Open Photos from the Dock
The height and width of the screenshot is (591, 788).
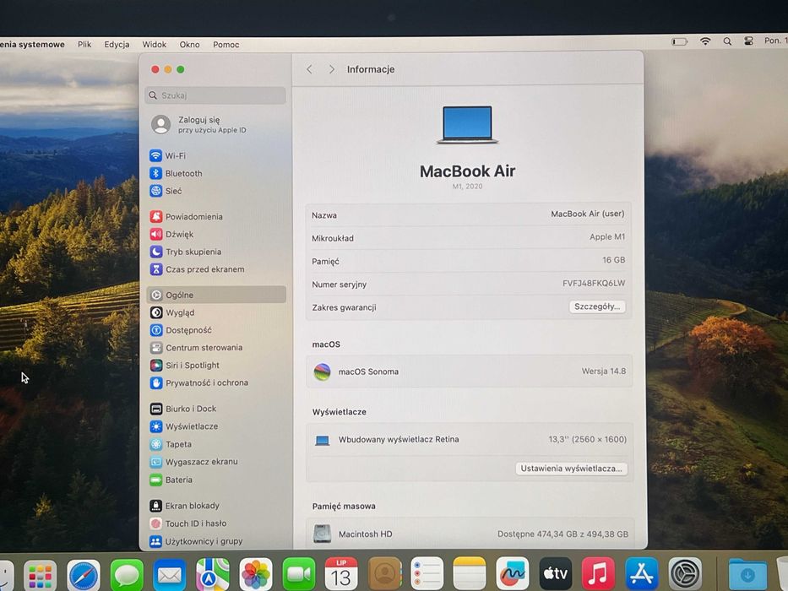(256, 574)
